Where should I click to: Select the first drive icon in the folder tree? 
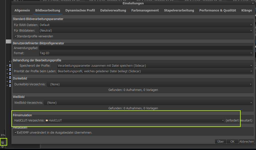pyautogui.click(x=10, y=65)
